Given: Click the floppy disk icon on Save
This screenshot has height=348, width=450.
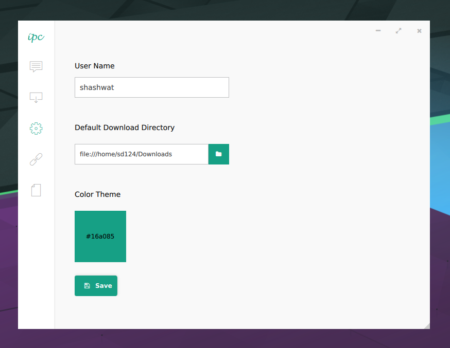Looking at the screenshot, I should [87, 286].
